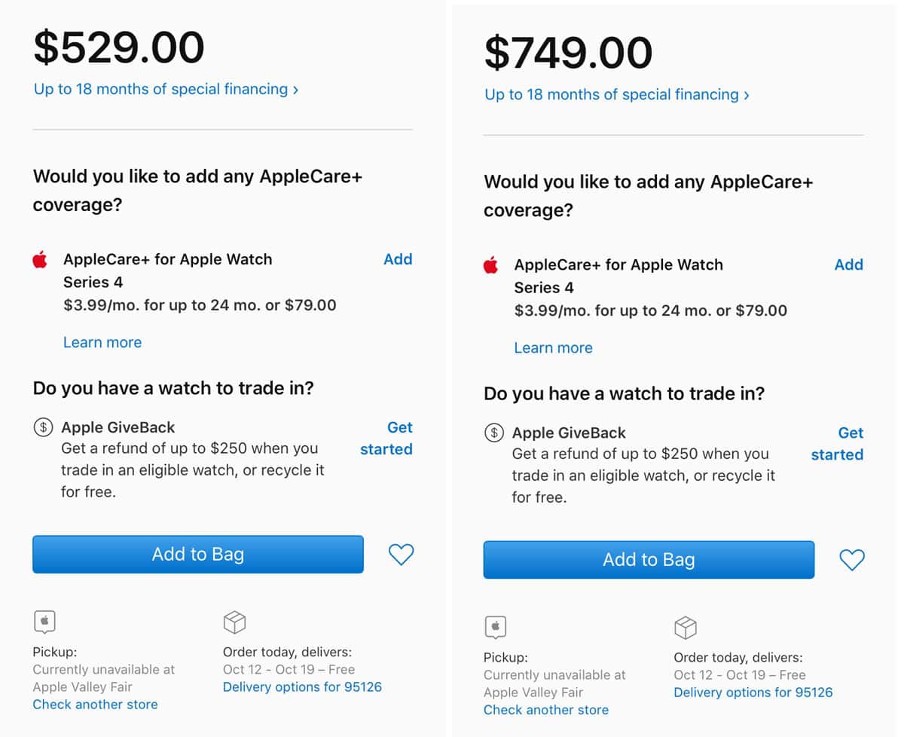This screenshot has height=737, width=904.
Task: Click the Apple Store pickup icon in the $749 panel
Action: coord(496,628)
